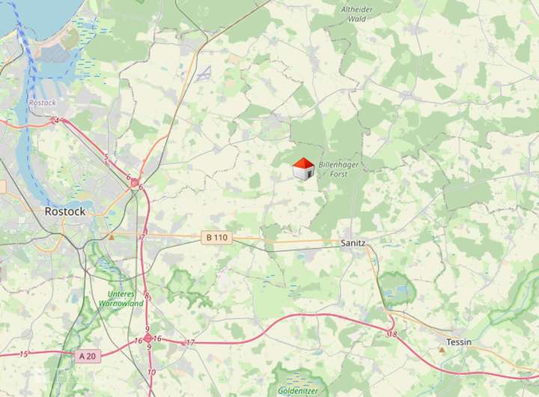Image resolution: width=539 pixels, height=397 pixels.
Task: Click motorway exit number 17
Action: coord(190,342)
